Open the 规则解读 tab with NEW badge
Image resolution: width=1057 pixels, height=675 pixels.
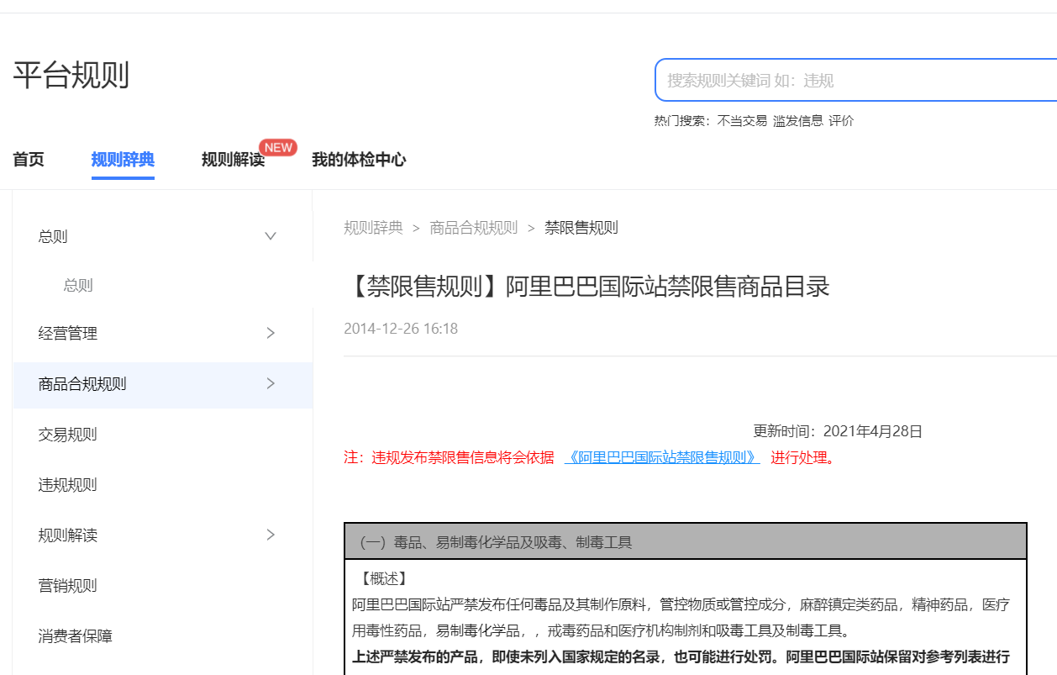pos(233,159)
